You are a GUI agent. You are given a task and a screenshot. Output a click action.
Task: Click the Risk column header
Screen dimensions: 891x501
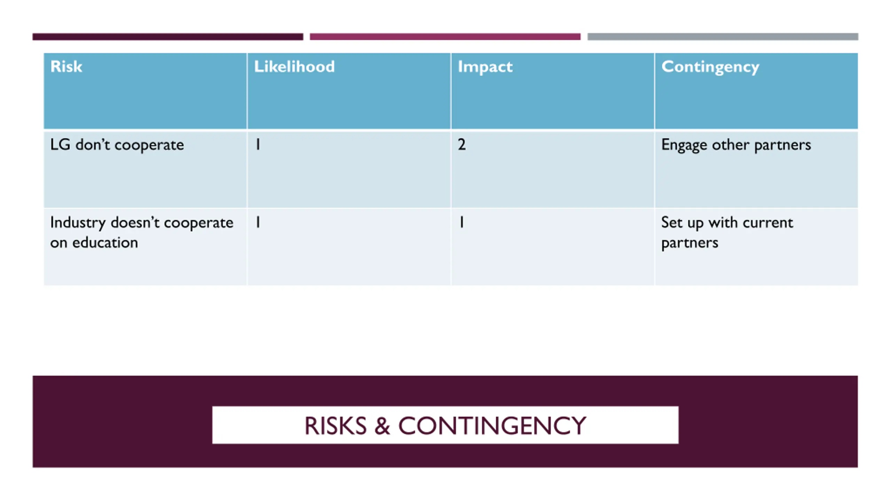(145, 91)
